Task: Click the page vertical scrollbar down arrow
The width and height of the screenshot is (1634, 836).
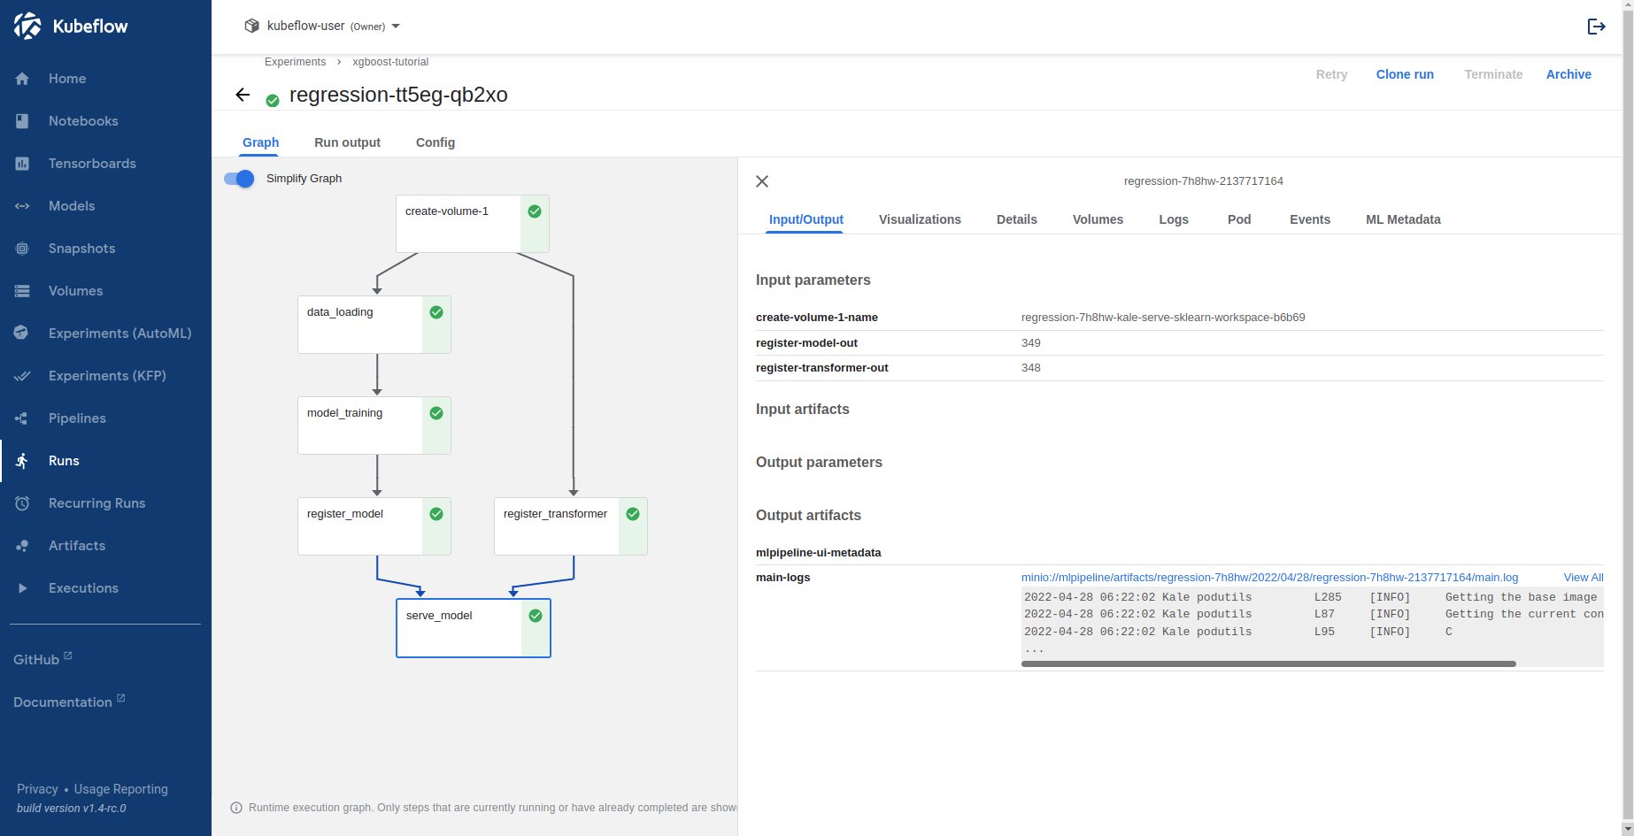Action: pyautogui.click(x=1628, y=829)
